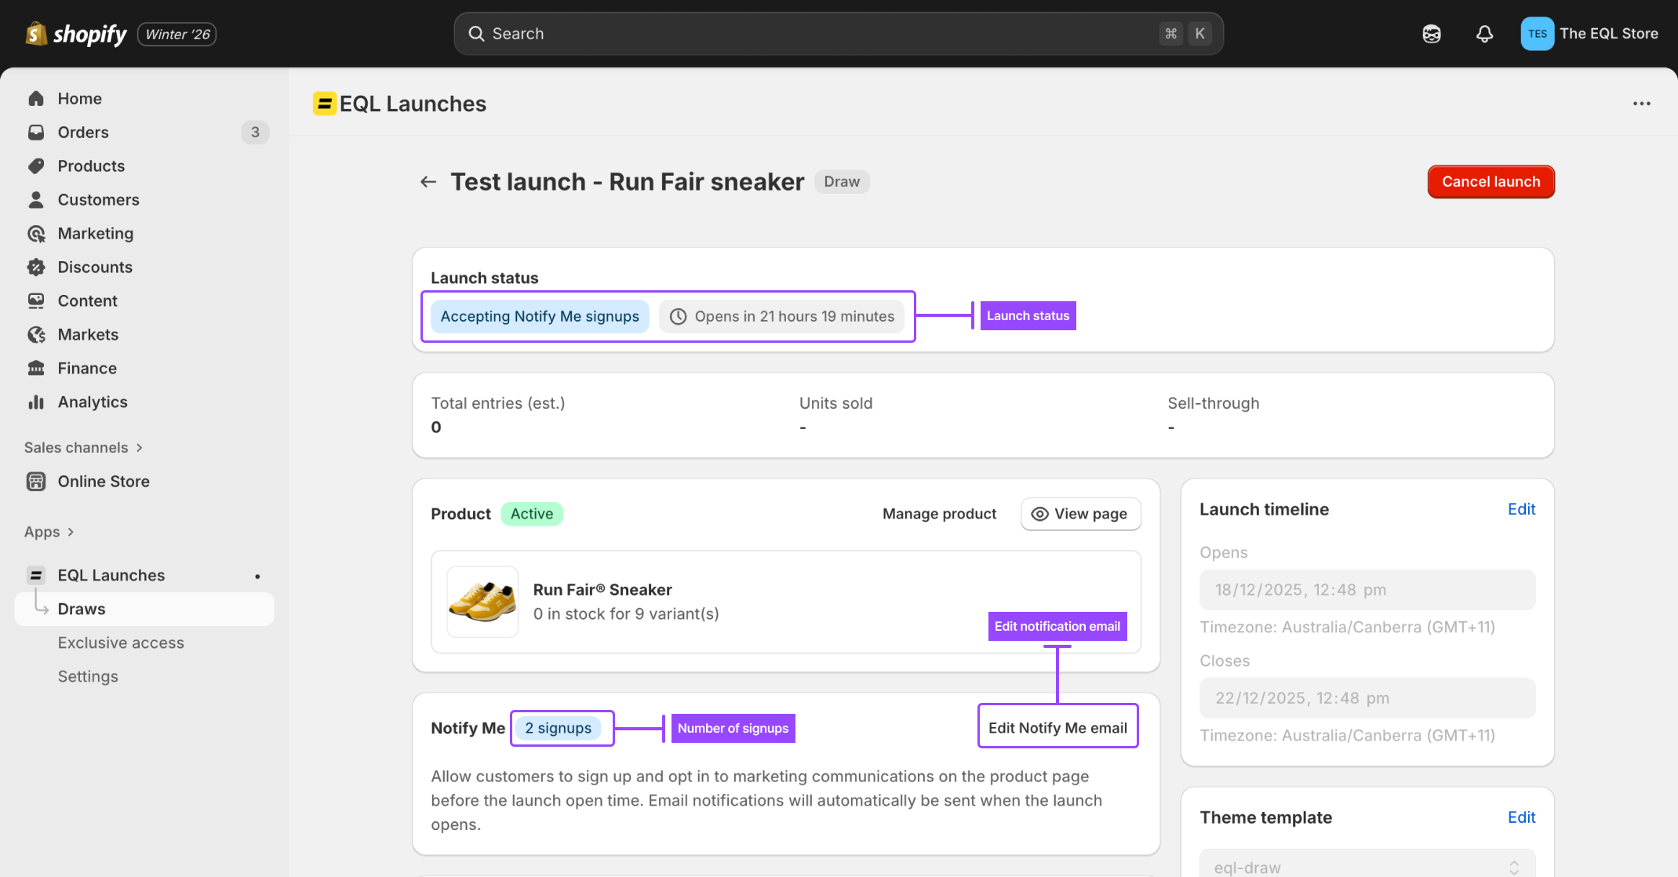1678x877 pixels.
Task: Click the Orders count badge 3
Action: 255,132
